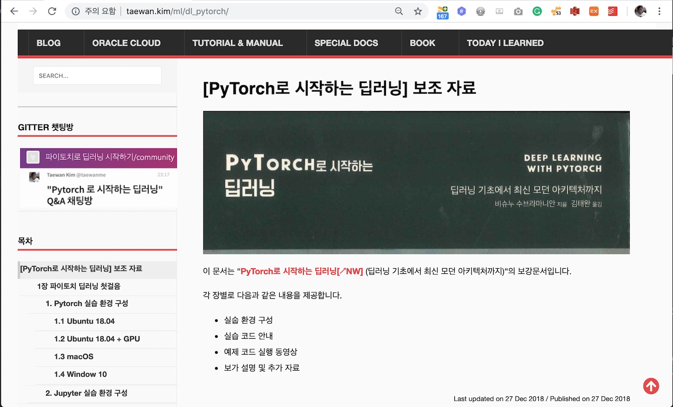This screenshot has height=407, width=673.
Task: Open the Chrome profile avatar
Action: point(640,11)
